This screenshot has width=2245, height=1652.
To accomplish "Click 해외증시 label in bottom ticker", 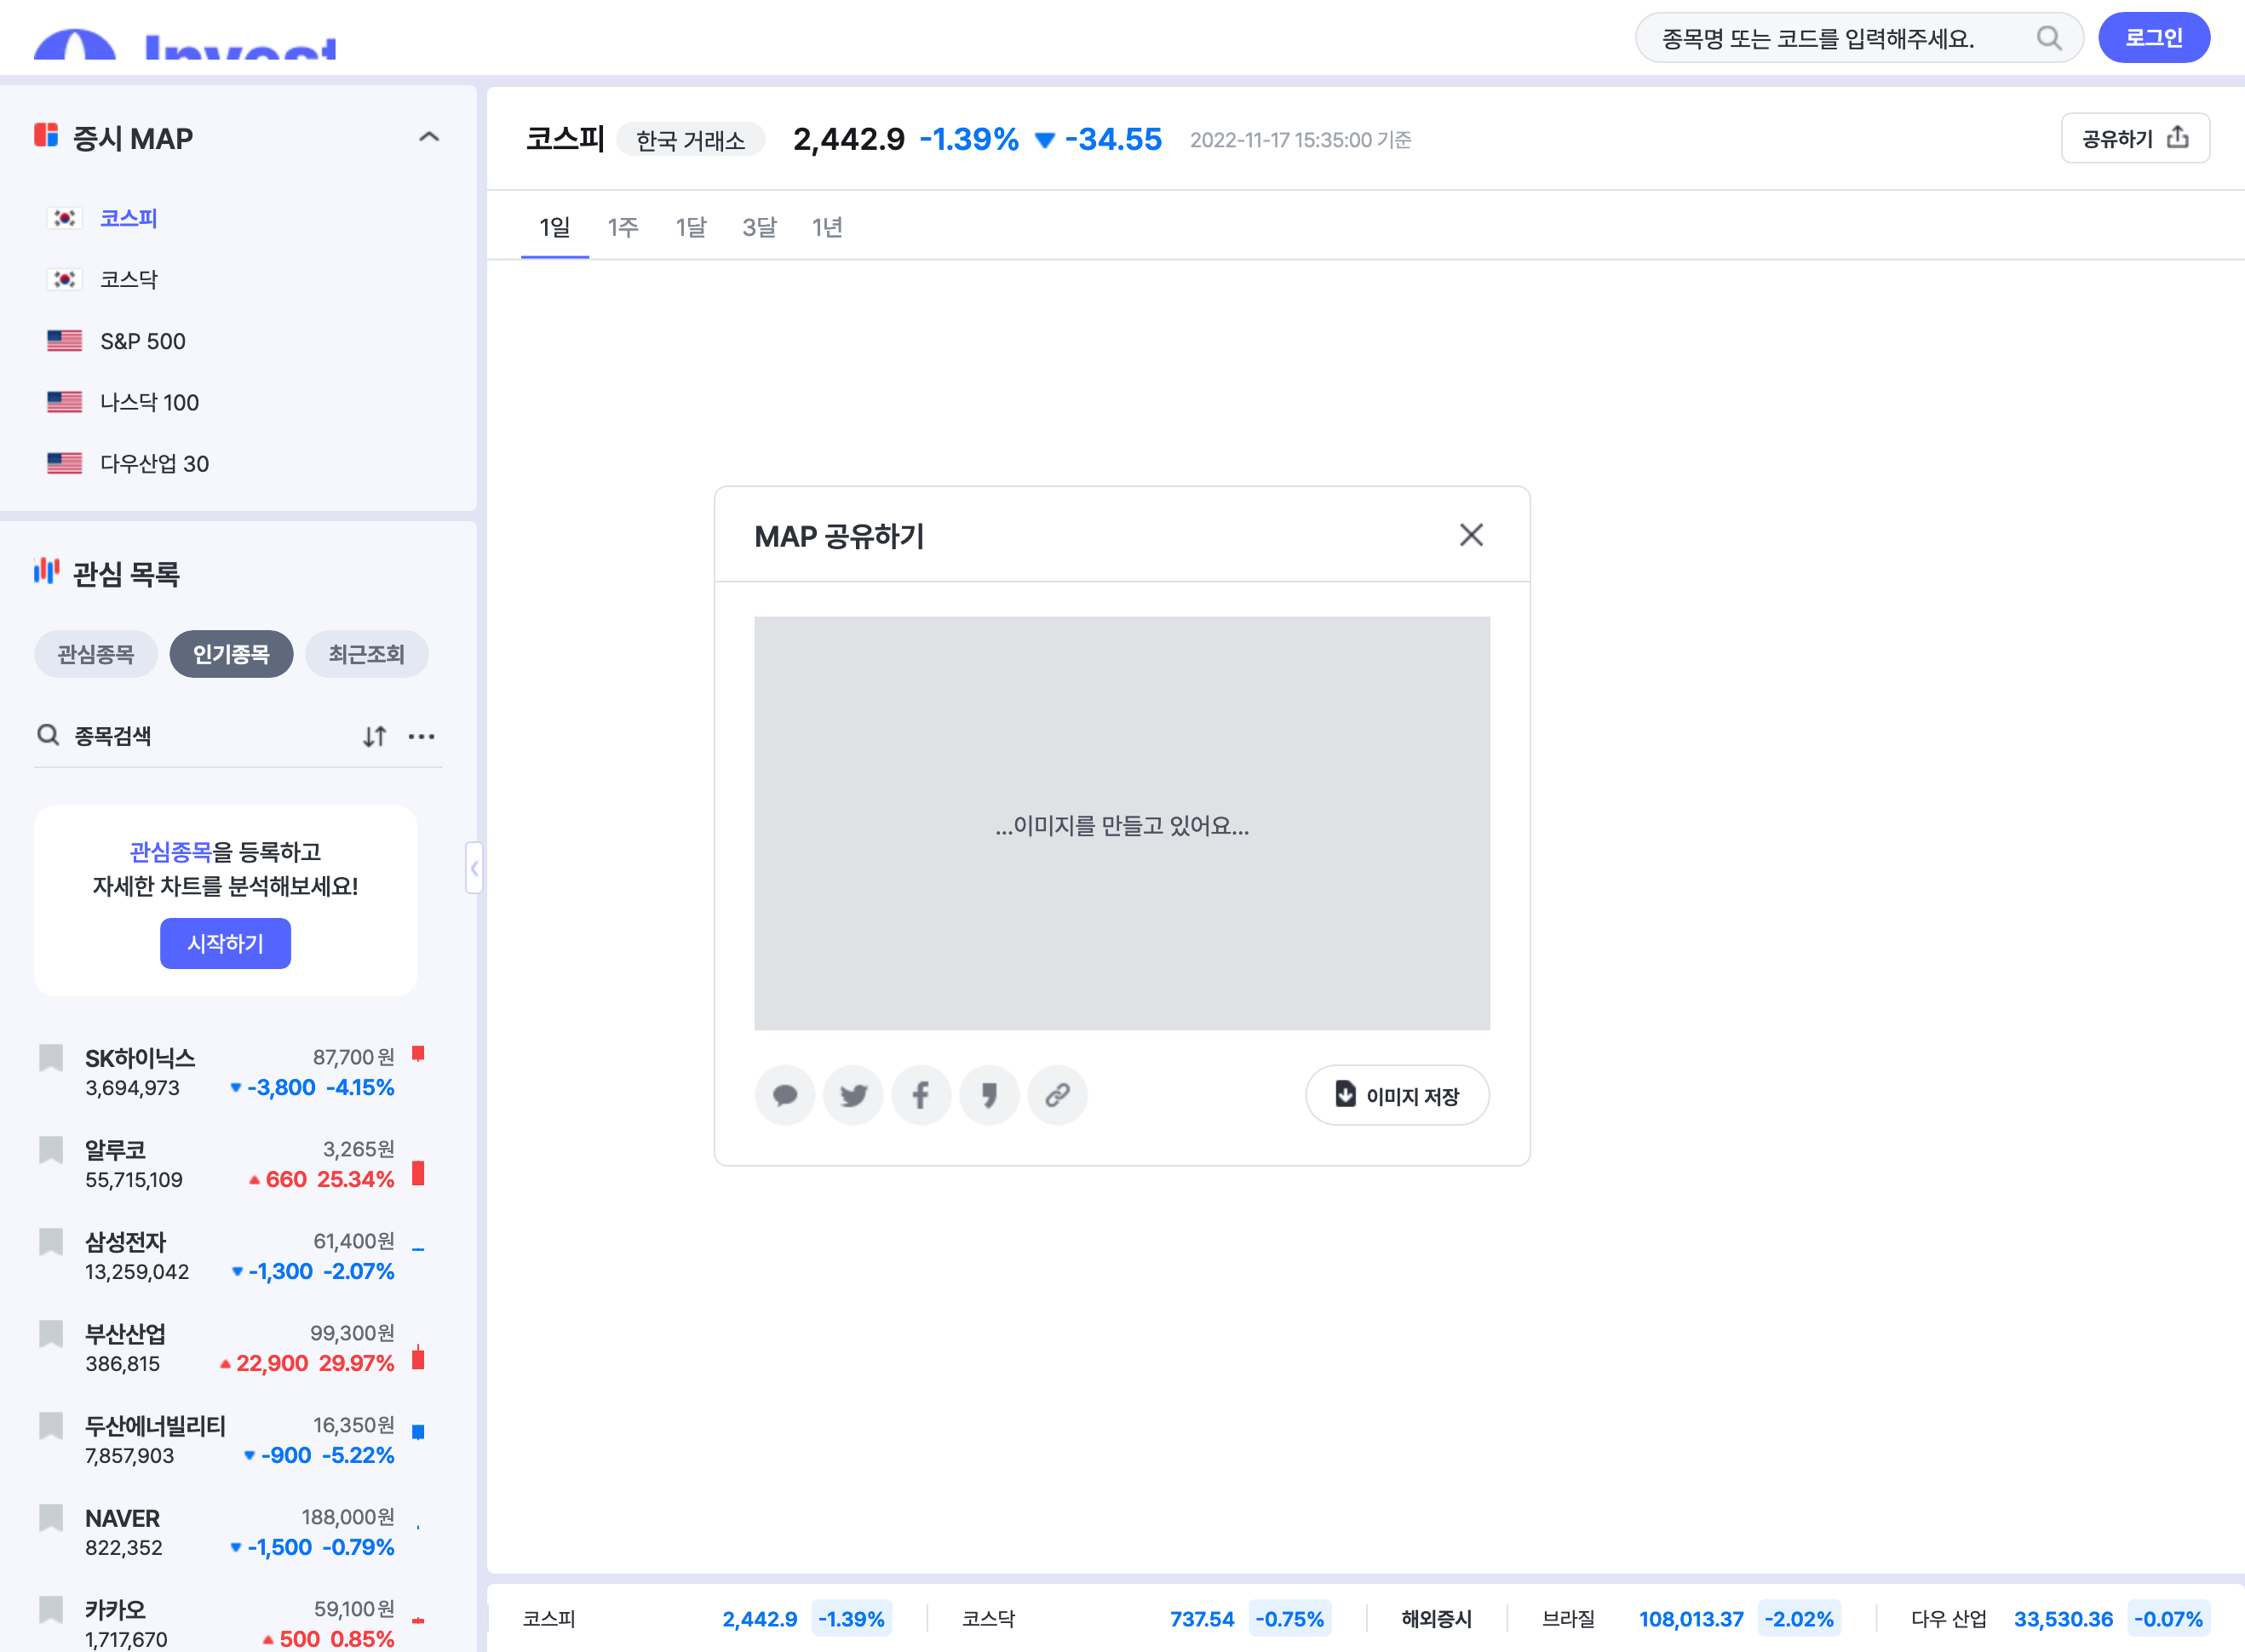I will (1436, 1618).
